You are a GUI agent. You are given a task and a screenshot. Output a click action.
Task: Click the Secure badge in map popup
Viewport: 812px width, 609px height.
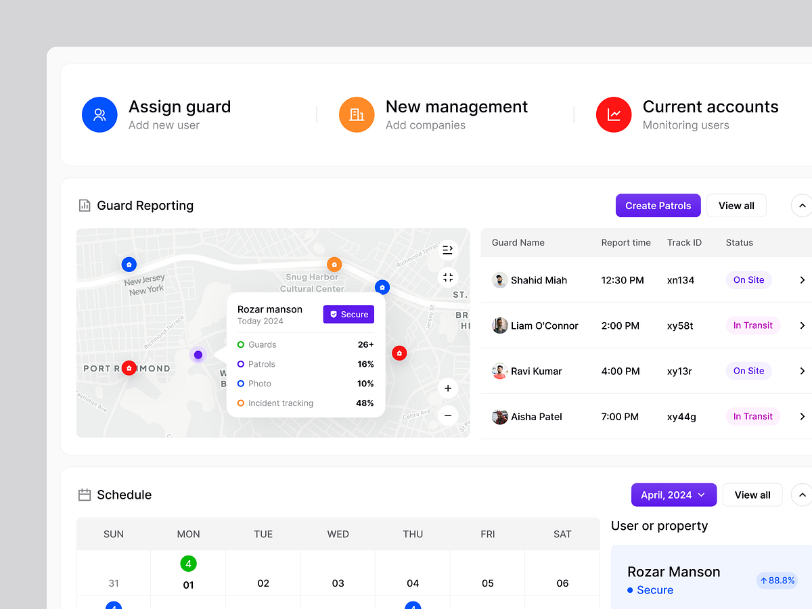(x=348, y=315)
